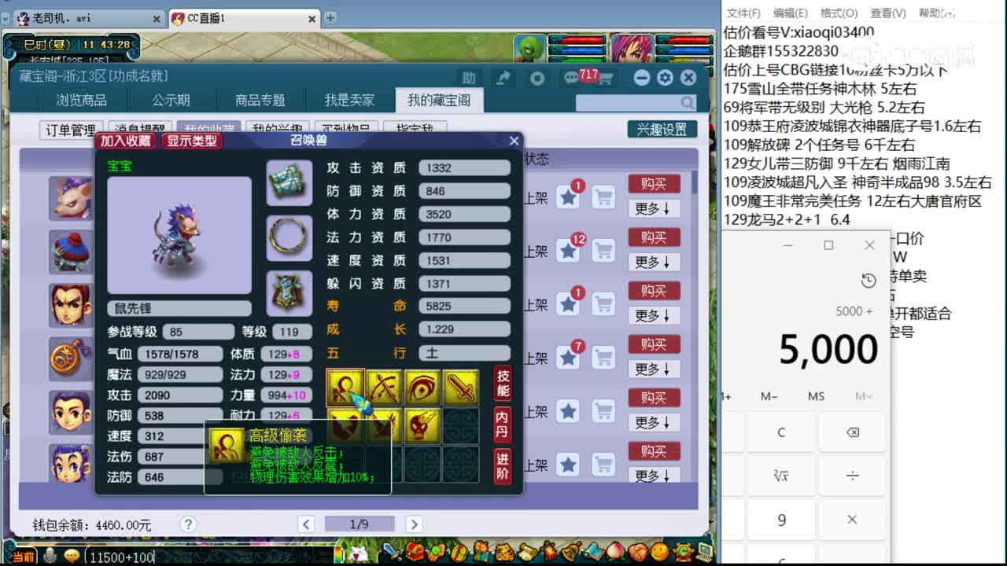The height and width of the screenshot is (566, 1007).
Task: Expand 更多 on red-haired character row
Action: point(654,315)
